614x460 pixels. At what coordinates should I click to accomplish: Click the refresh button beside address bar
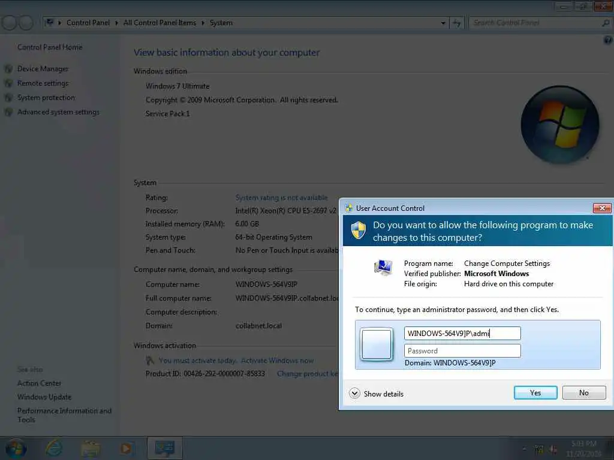456,23
